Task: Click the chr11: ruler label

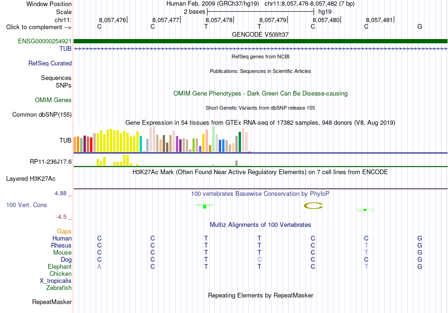Action: point(63,20)
